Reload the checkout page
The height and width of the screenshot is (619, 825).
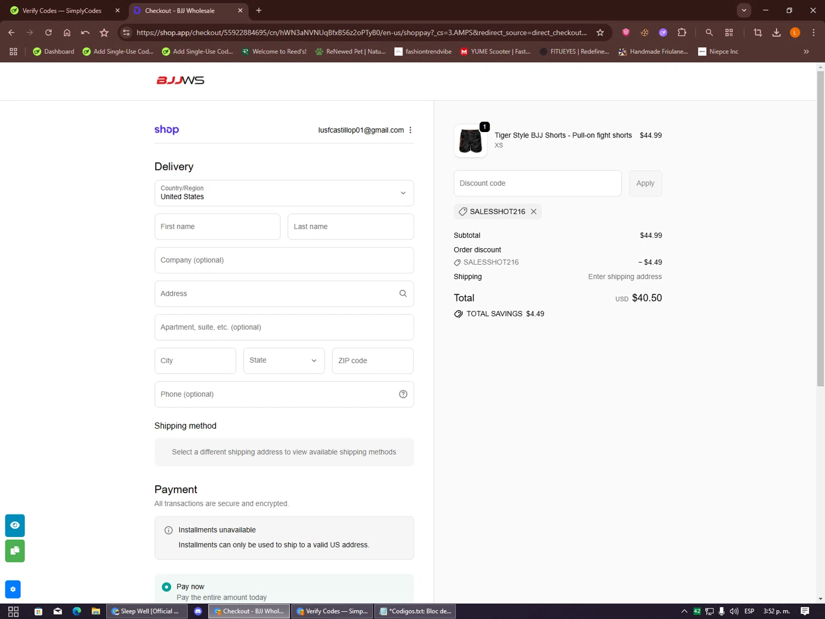point(48,32)
